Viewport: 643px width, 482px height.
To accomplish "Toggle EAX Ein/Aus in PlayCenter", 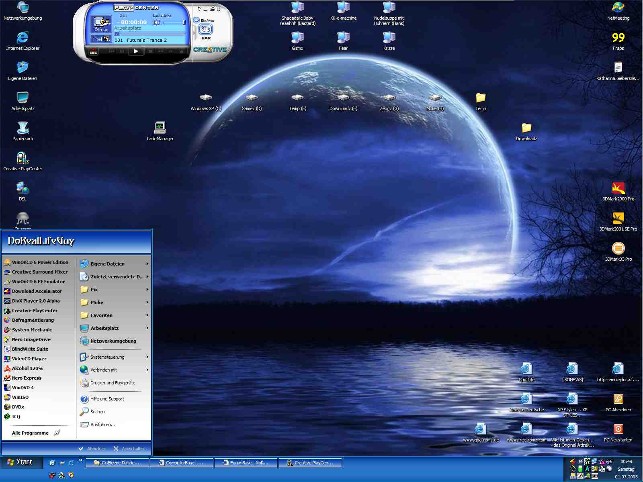I will pyautogui.click(x=197, y=20).
